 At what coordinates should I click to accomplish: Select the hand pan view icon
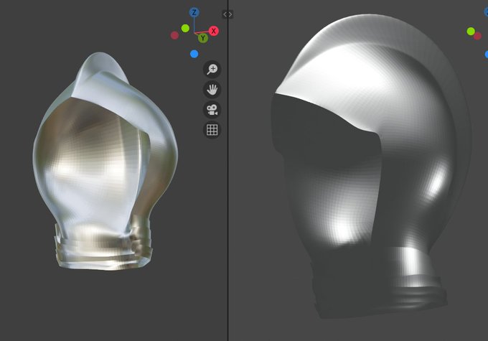click(212, 89)
